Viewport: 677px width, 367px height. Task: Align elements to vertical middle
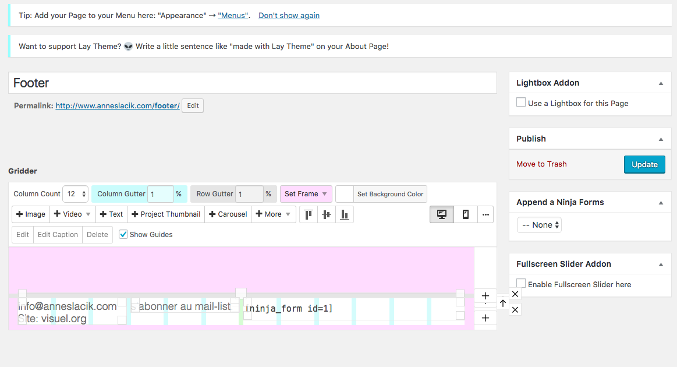[x=327, y=214]
